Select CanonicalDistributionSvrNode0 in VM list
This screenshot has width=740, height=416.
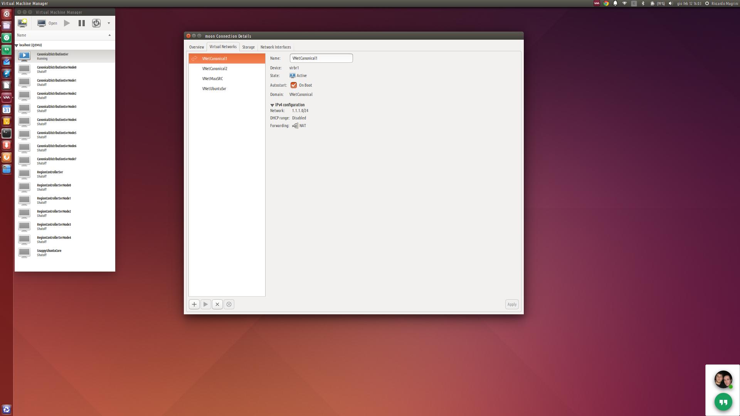tap(65, 69)
